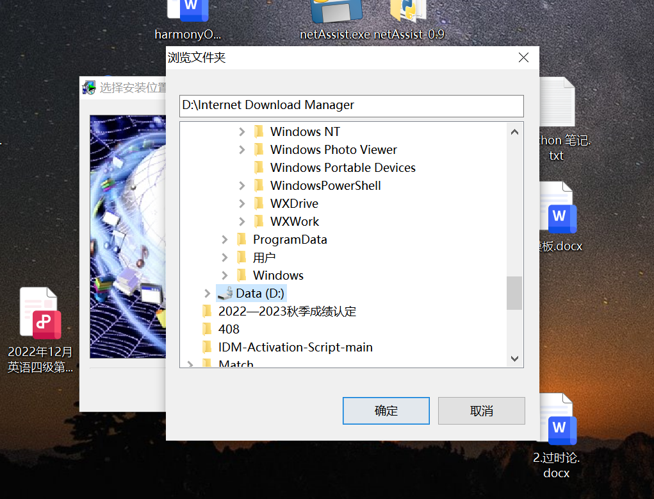Click the folder tree scrollbar thumb

click(x=515, y=292)
